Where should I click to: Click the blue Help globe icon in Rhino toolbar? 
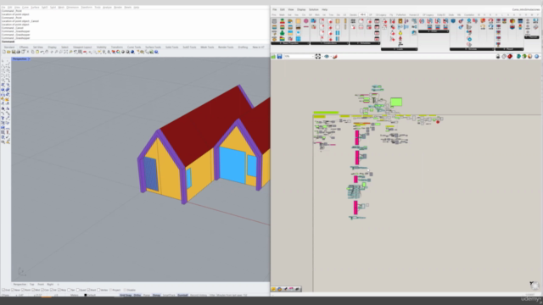(156, 52)
